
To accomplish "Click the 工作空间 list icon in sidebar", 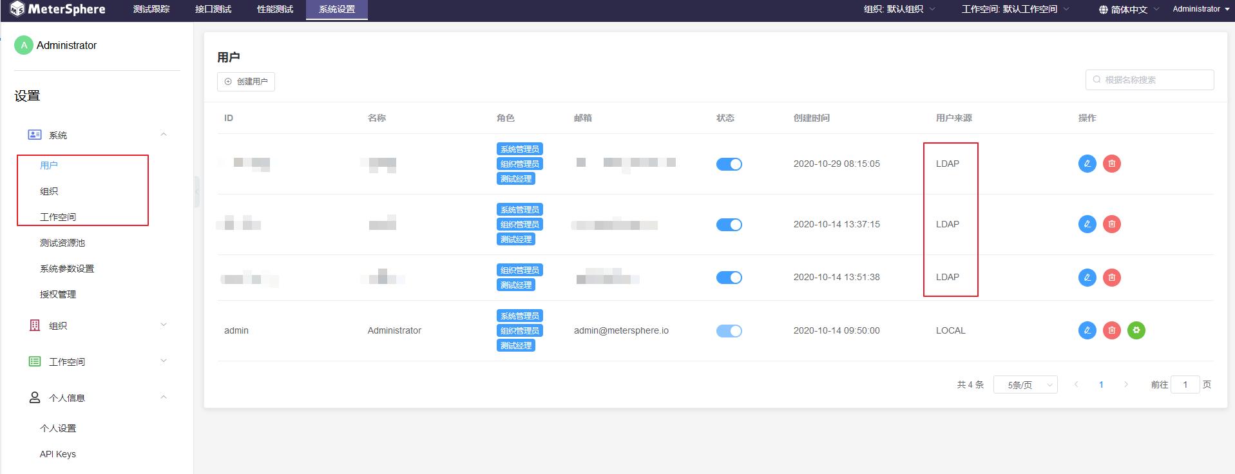I will tap(35, 361).
